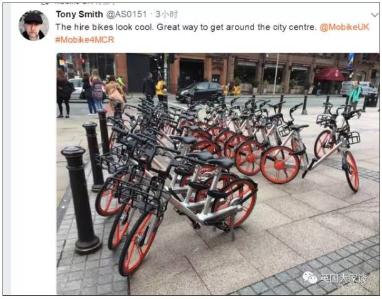Click the nearest black bollard in the photo
Image resolution: width=382 pixels, height=299 pixels.
point(80,200)
